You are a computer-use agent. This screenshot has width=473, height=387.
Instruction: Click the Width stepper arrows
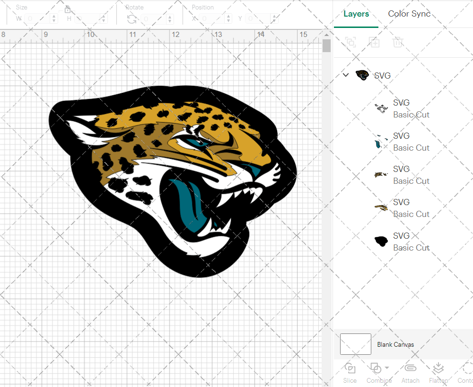point(54,19)
